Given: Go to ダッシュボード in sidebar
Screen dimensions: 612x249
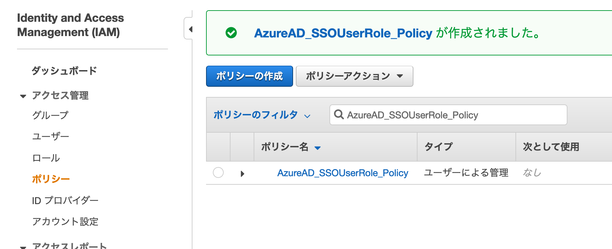Looking at the screenshot, I should pos(64,71).
